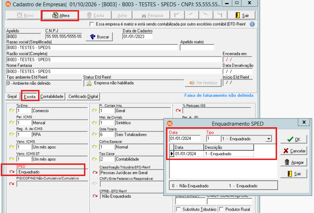Go to previous record arrow
Viewport: 314px width, 213px height.
click(191, 15)
